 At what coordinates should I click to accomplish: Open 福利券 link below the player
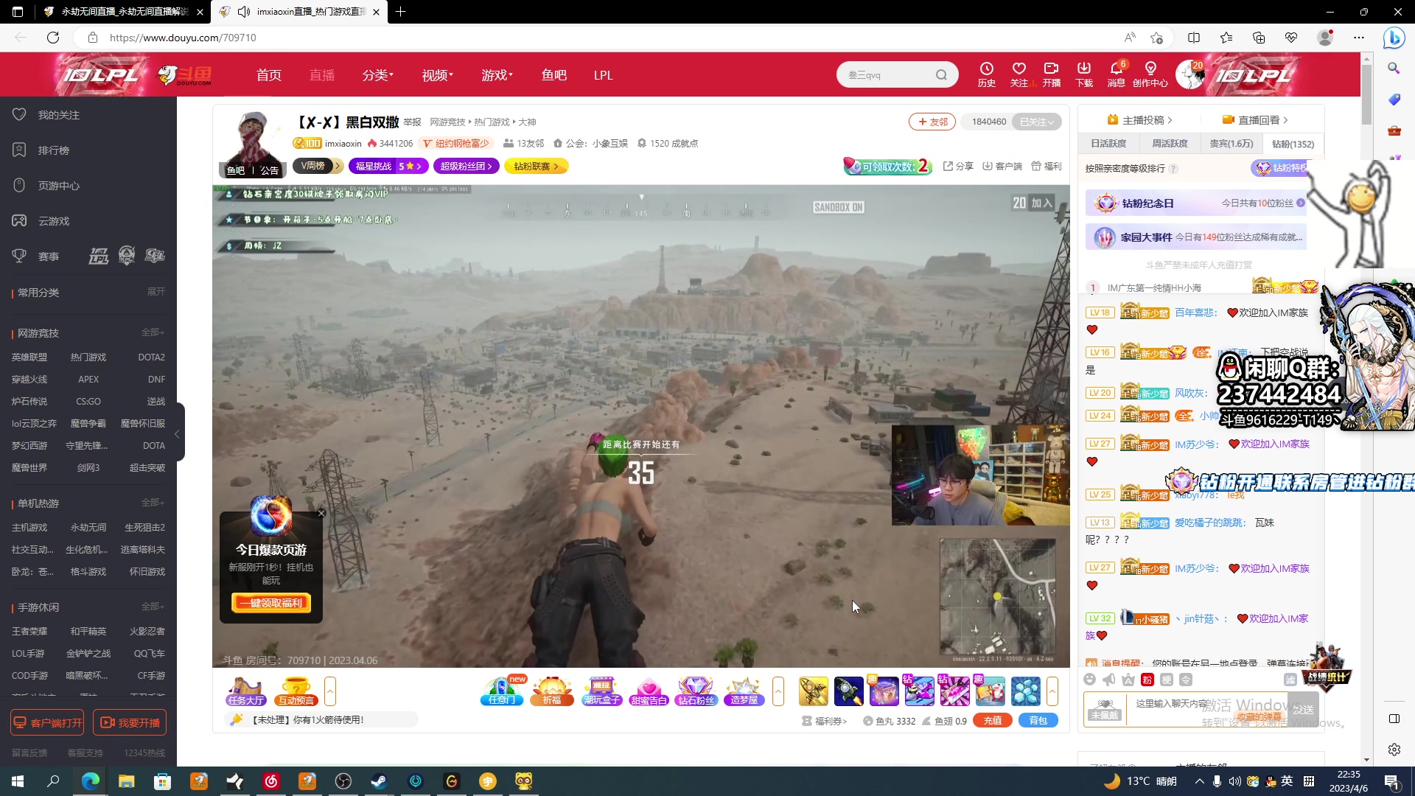coord(825,721)
